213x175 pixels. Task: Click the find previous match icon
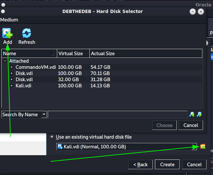(192, 114)
